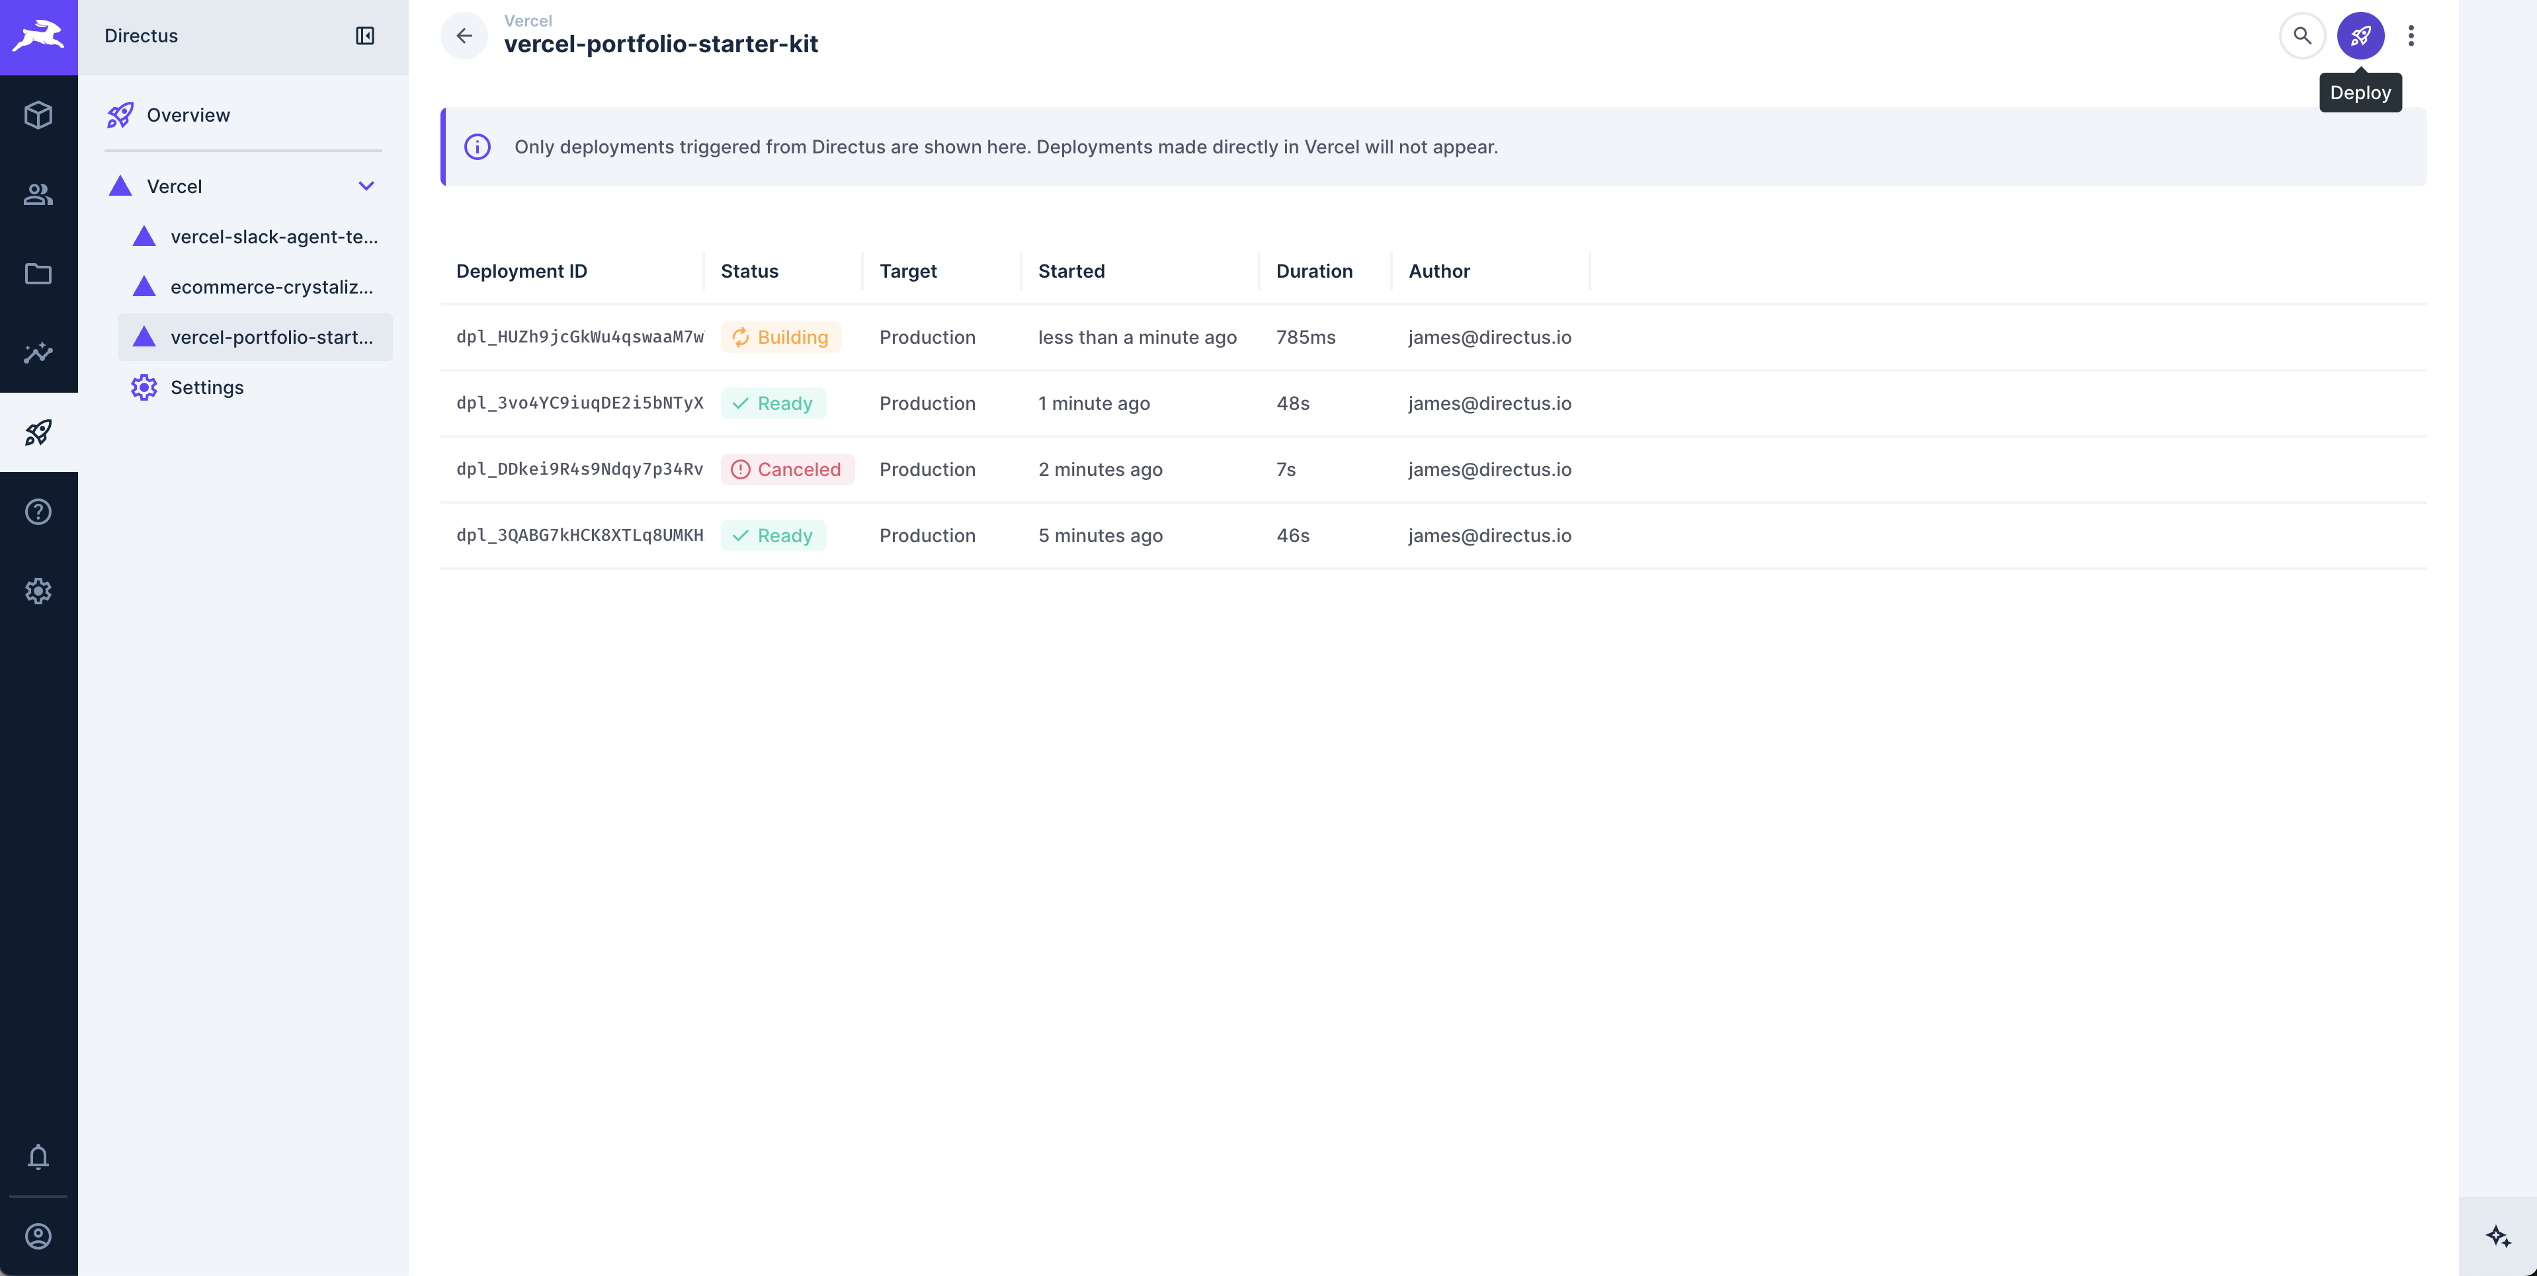Open Vercel connection Settings

[207, 387]
